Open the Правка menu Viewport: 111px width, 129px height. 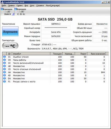coord(11,5)
